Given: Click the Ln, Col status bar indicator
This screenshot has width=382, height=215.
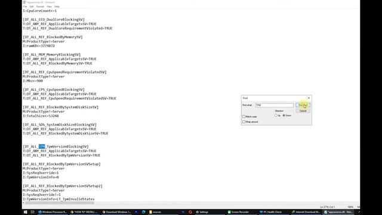Looking at the screenshot, I should [328, 207].
